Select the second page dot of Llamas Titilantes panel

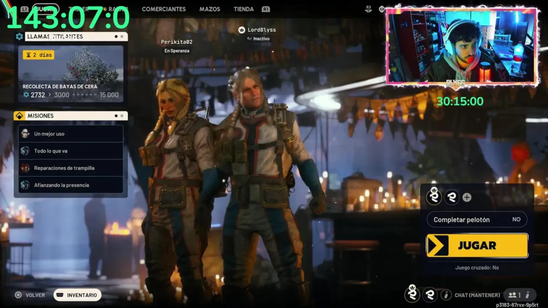(x=122, y=36)
